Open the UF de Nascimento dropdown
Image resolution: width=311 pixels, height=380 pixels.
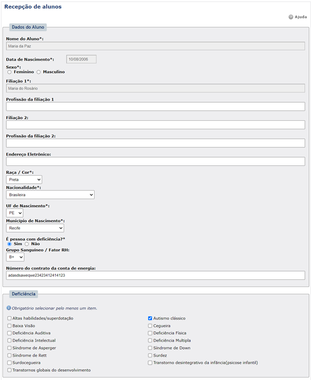[15, 213]
